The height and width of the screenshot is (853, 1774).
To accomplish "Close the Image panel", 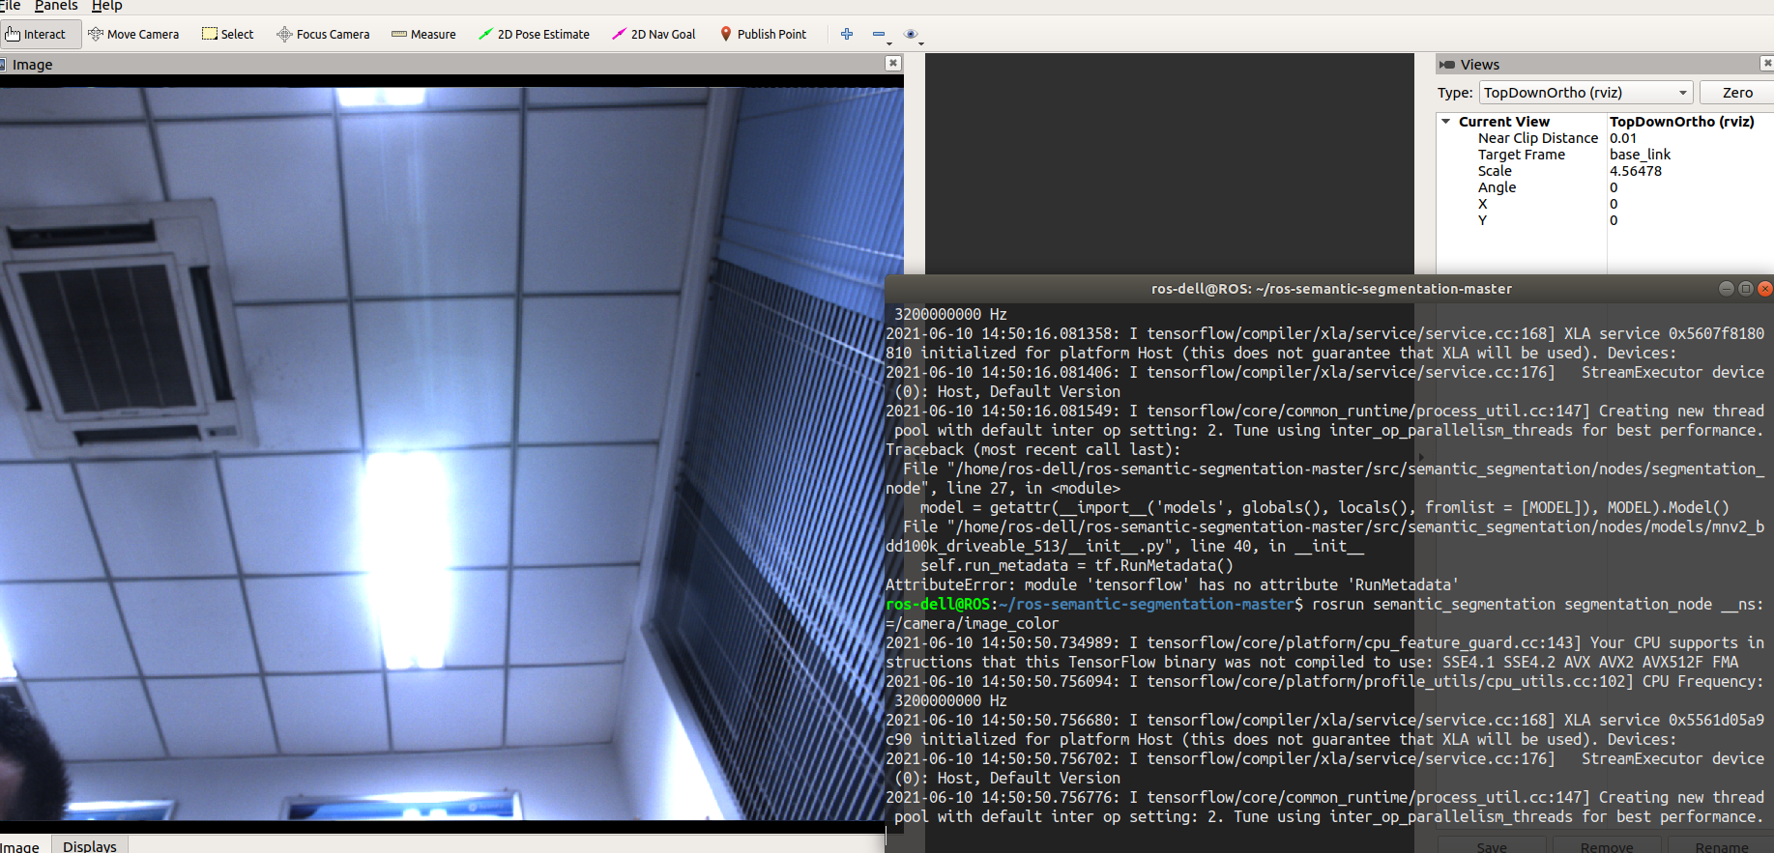I will (893, 63).
